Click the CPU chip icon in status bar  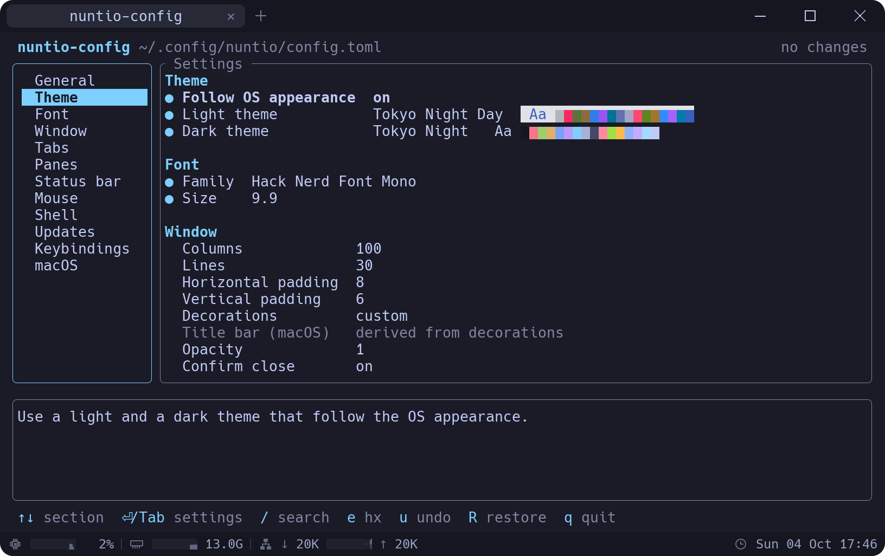pyautogui.click(x=15, y=544)
